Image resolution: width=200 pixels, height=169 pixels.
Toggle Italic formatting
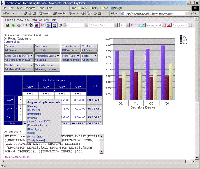point(135,25)
